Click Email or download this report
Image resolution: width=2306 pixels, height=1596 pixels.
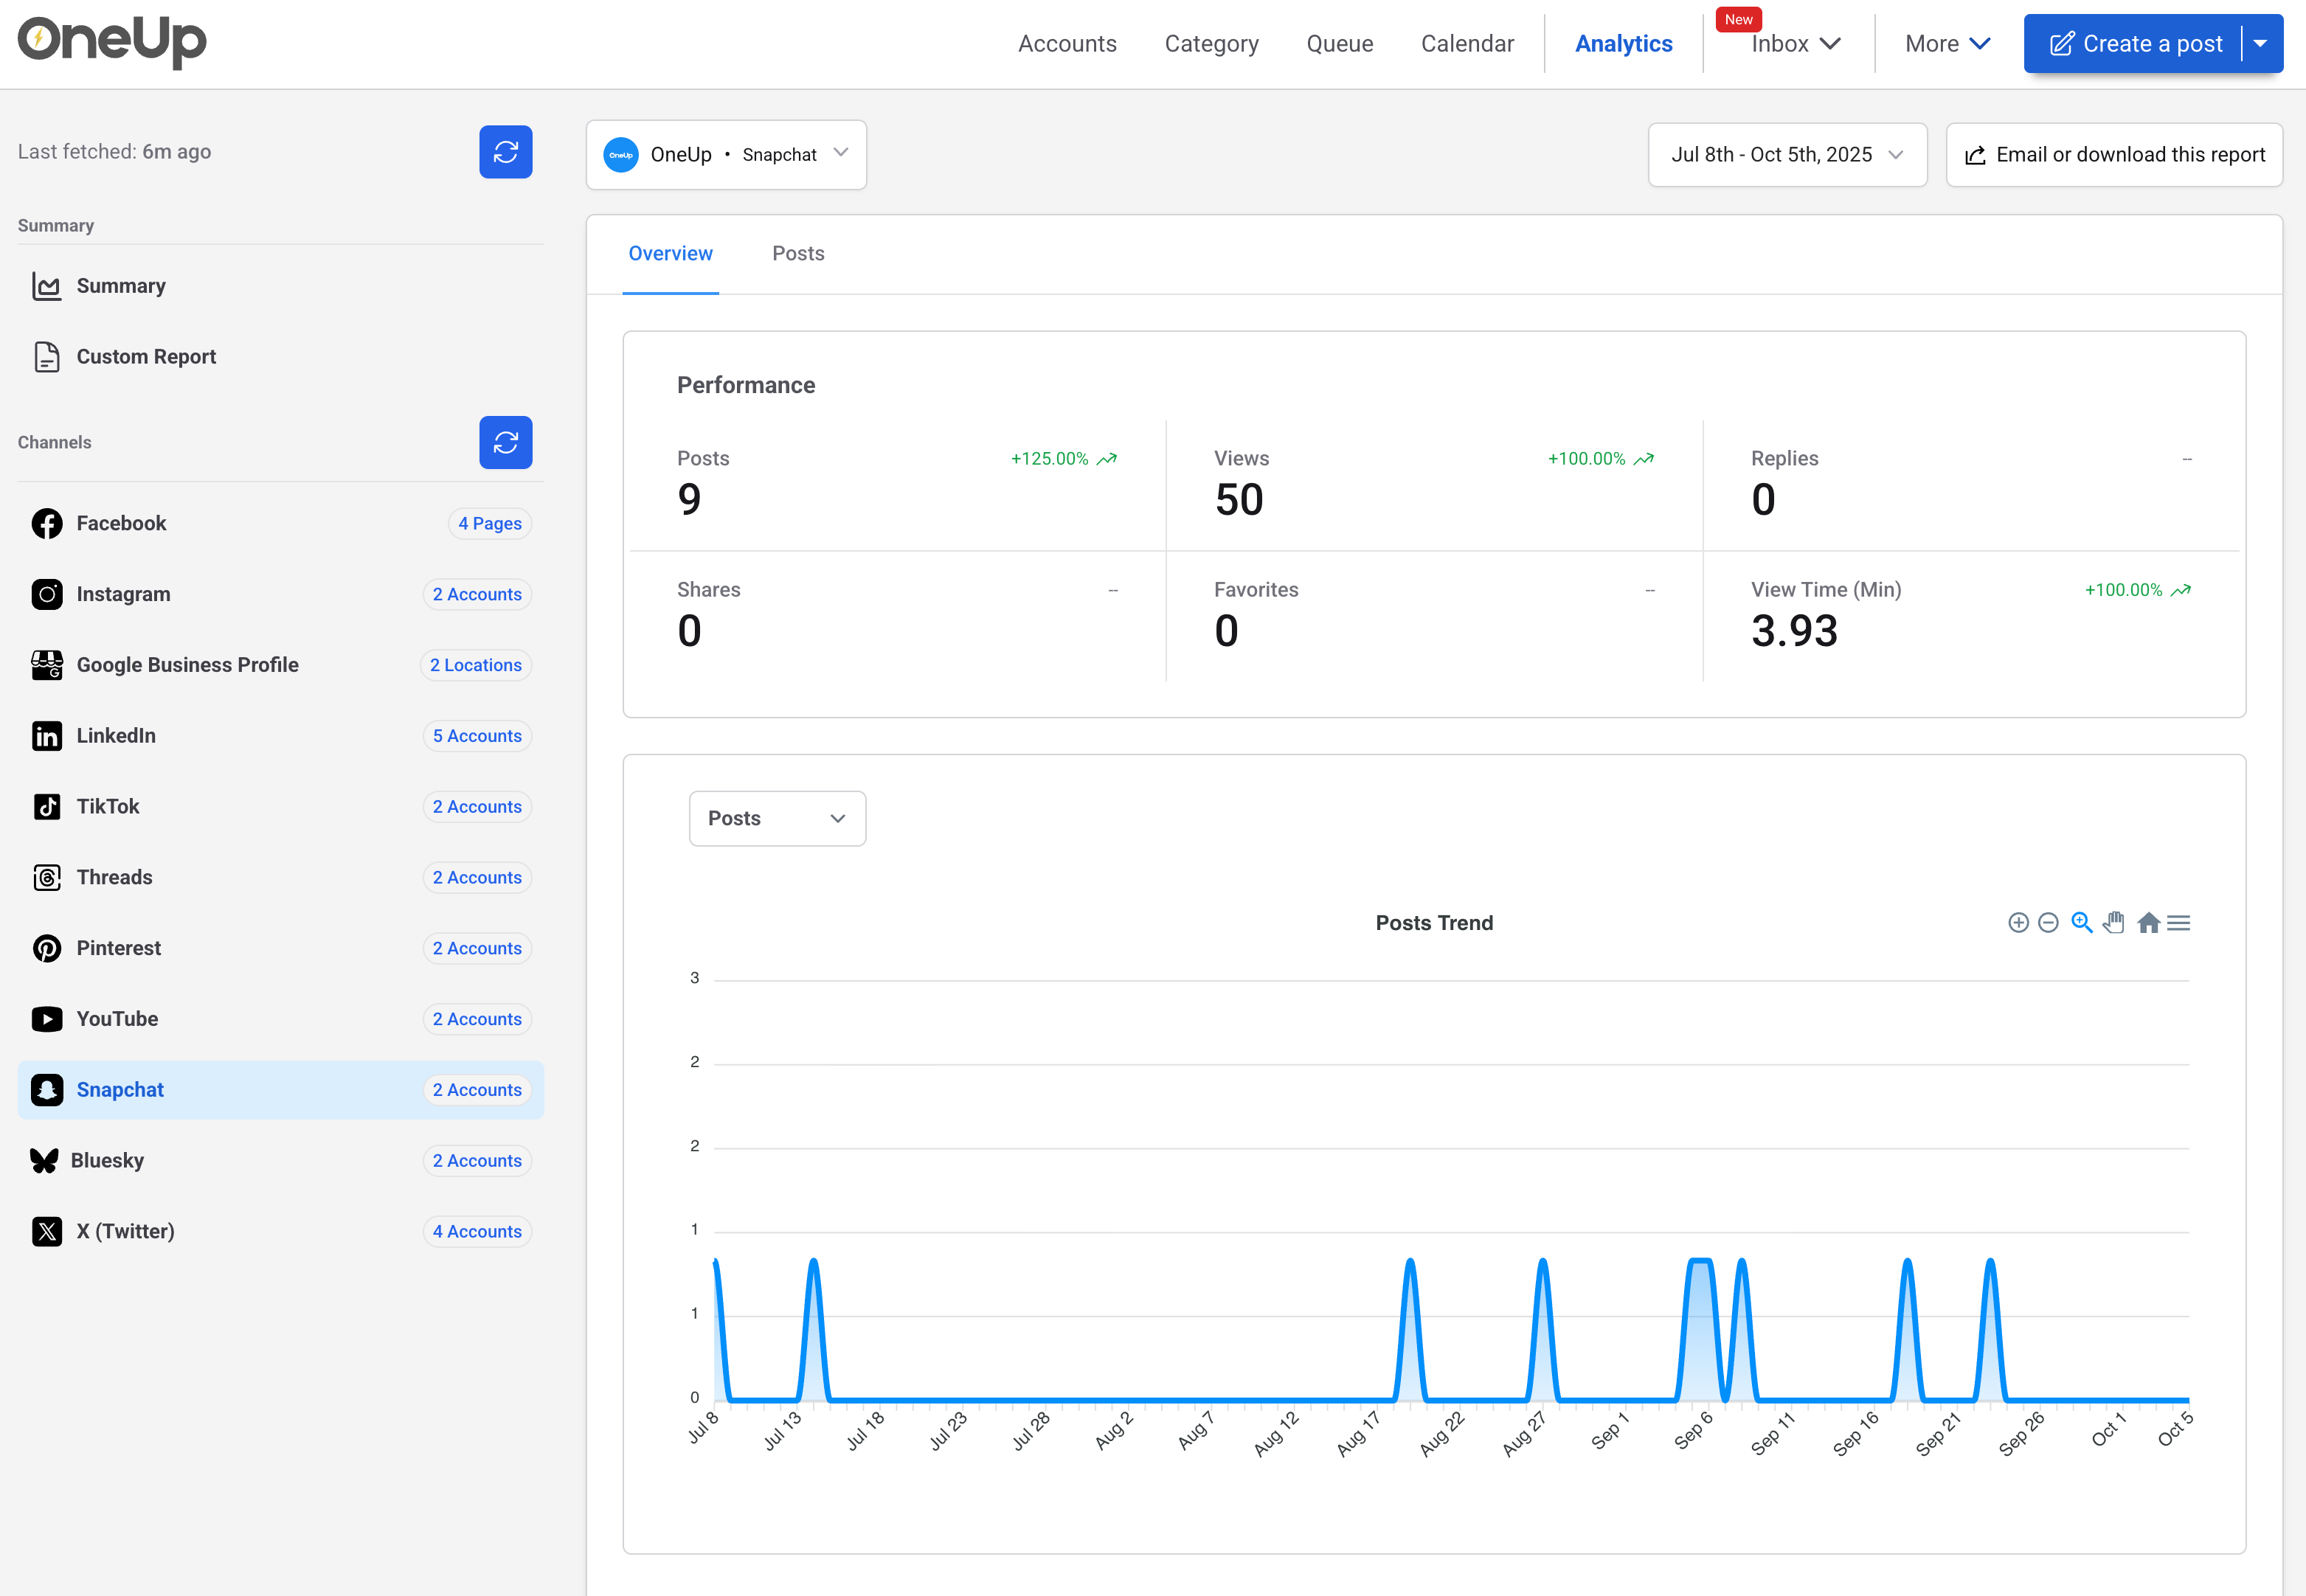2114,155
